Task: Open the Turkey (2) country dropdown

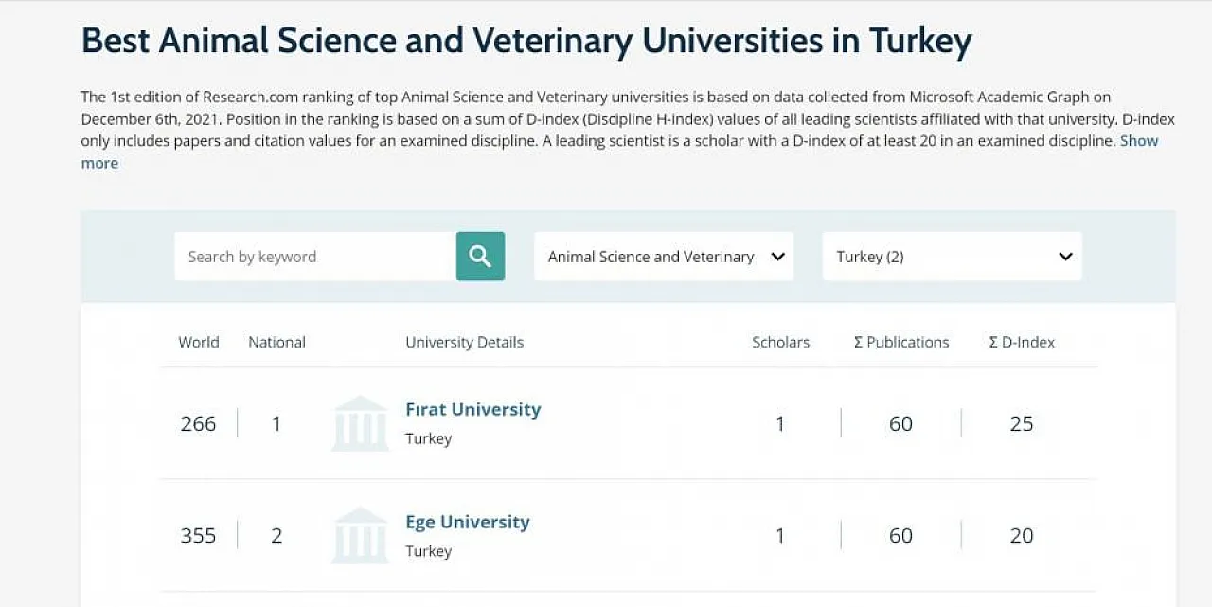Action: tap(952, 257)
